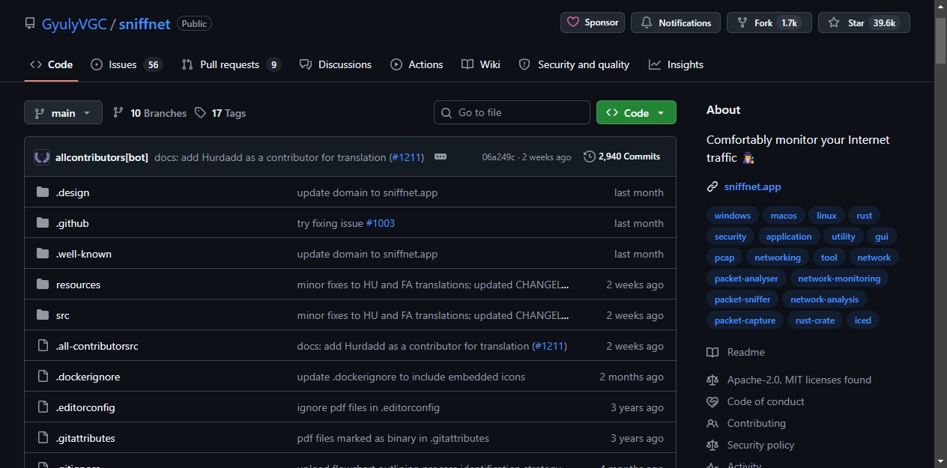
Task: Click the page vertical scrollbar thumb
Action: click(940, 40)
